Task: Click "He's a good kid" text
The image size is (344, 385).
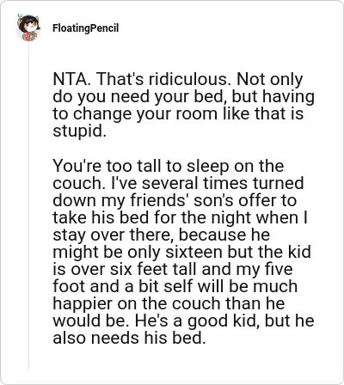Action: tap(195, 321)
